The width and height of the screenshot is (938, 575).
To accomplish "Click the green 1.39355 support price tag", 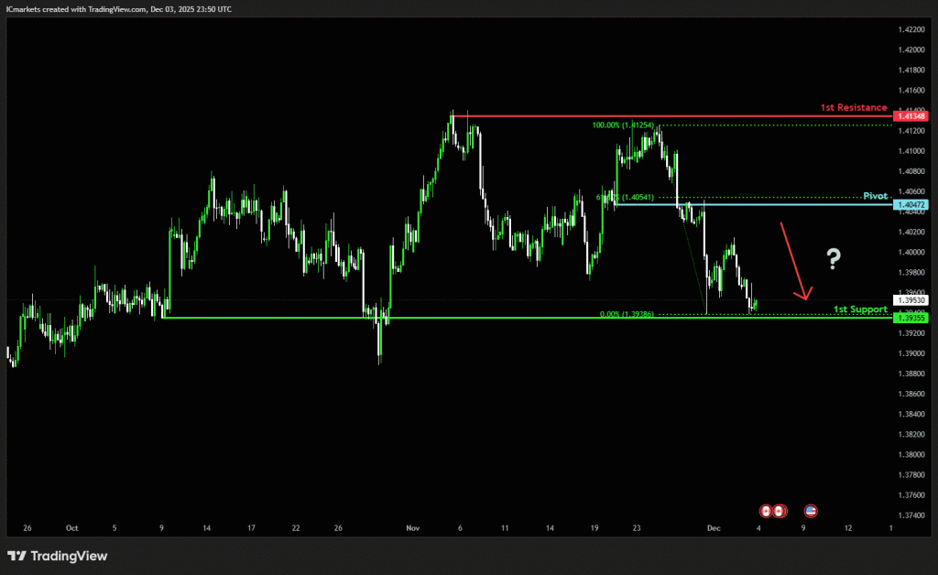I will click(912, 318).
